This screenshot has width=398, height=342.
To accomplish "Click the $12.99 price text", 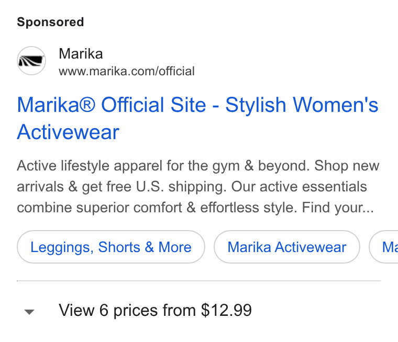I will click(x=226, y=310).
